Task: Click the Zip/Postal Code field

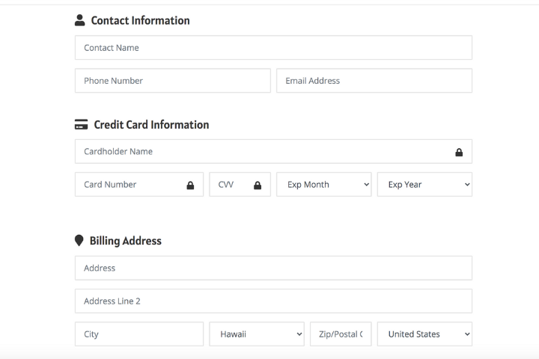Action: point(341,334)
